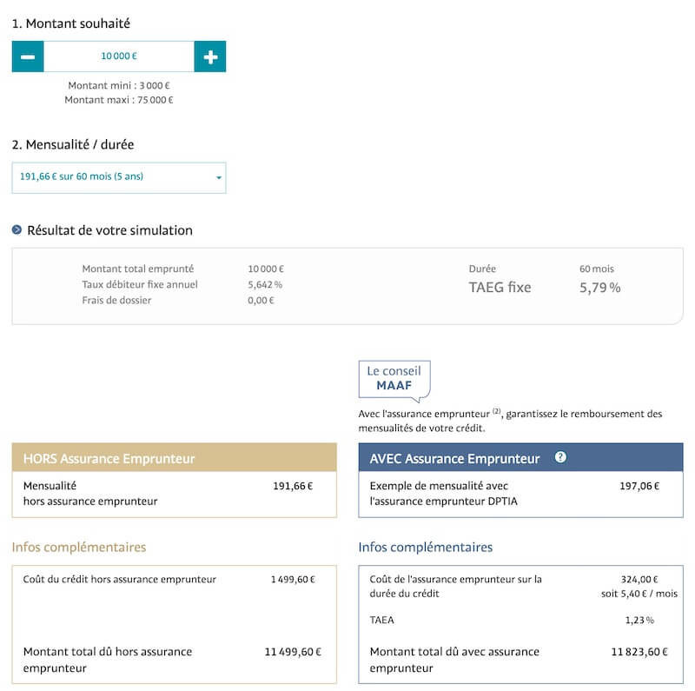Click the 191,66 € monthly payment without insurance

pos(292,486)
